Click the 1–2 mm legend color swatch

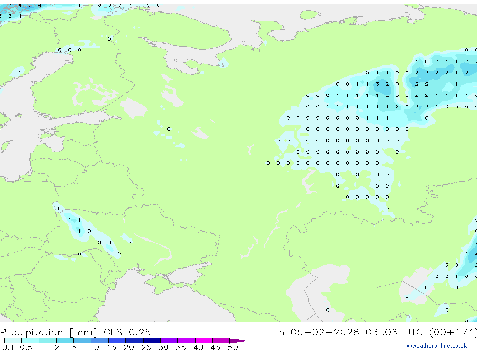pyautogui.click(x=48, y=340)
